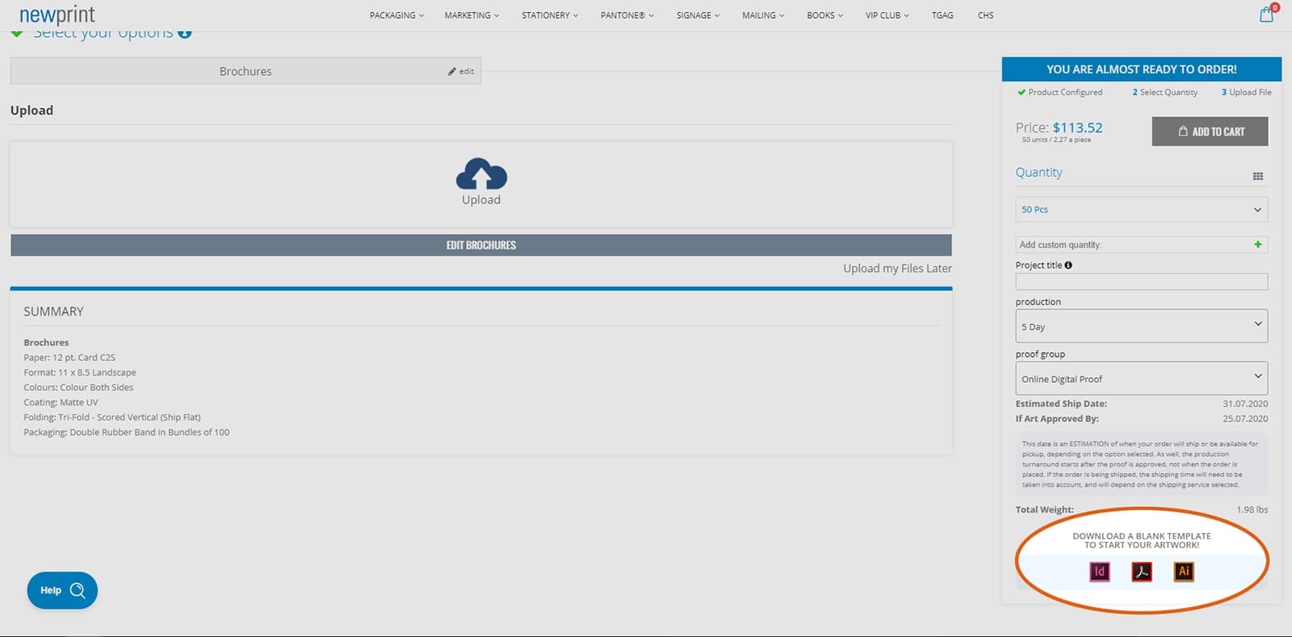Open the Help search widget

pos(62,590)
